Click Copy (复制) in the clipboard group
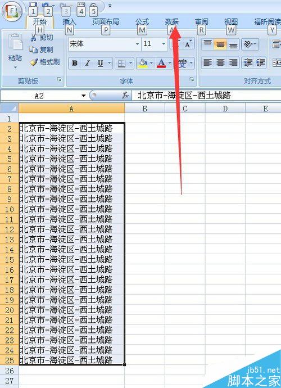This screenshot has width=281, height=388. coord(42,49)
